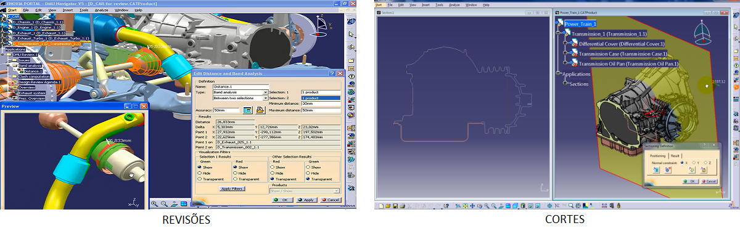Viewport: 740px width, 228px height.
Task: Click the Maximum distance field 50mm
Action: tap(321, 110)
